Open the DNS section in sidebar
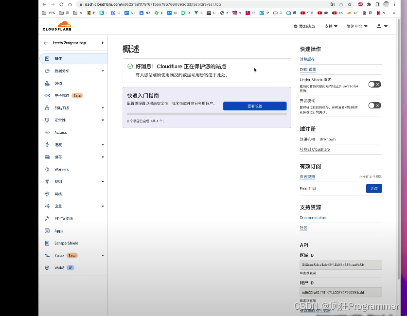 tap(57, 83)
